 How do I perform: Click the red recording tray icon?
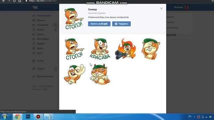[199, 117]
